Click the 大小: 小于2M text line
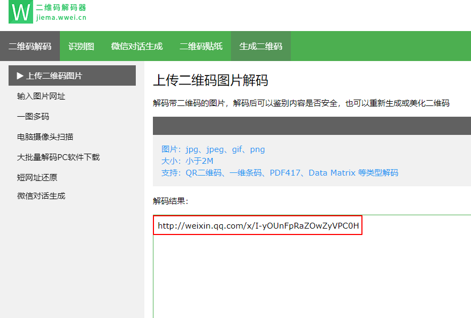 coord(187,161)
